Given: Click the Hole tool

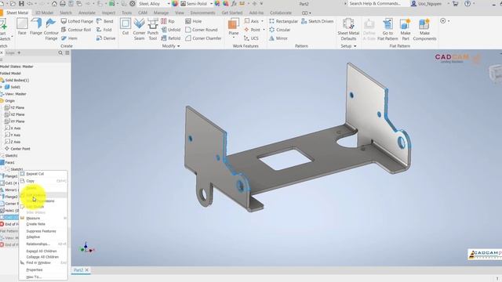Looking at the screenshot, I should tap(194, 21).
